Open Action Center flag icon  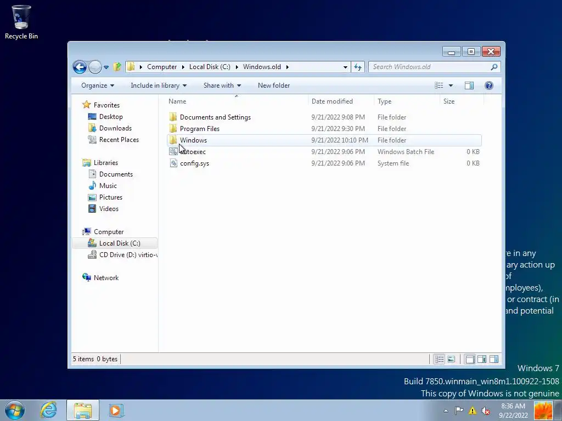click(459, 411)
